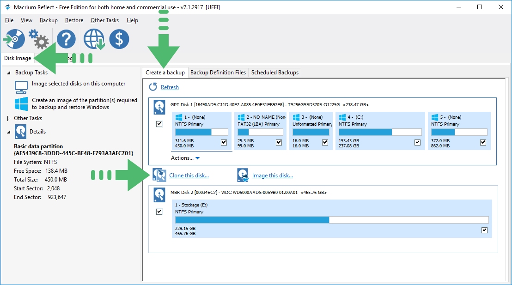Expand the Other Tasks section
Screen dimensions: 512x285
point(9,119)
